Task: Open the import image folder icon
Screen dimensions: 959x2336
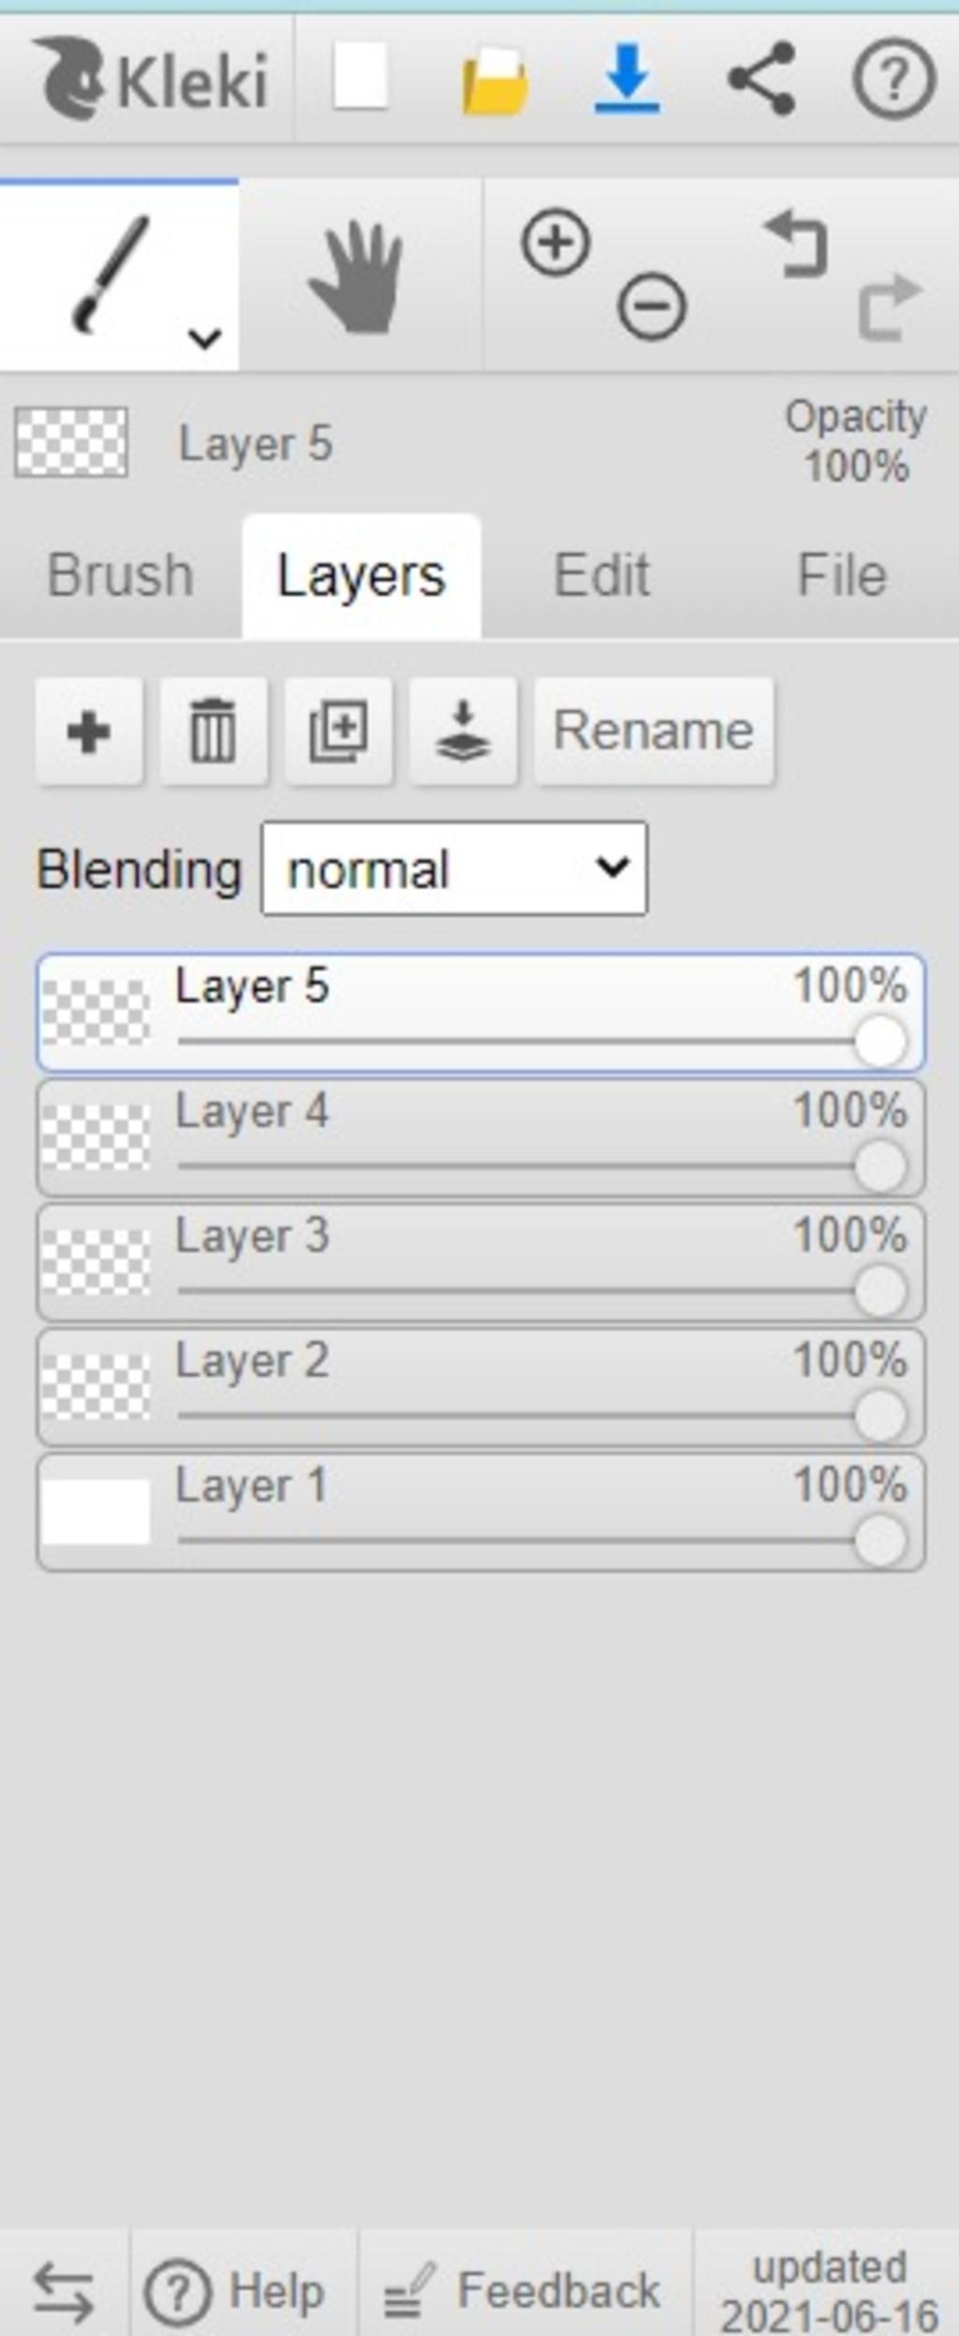Action: pos(495,81)
